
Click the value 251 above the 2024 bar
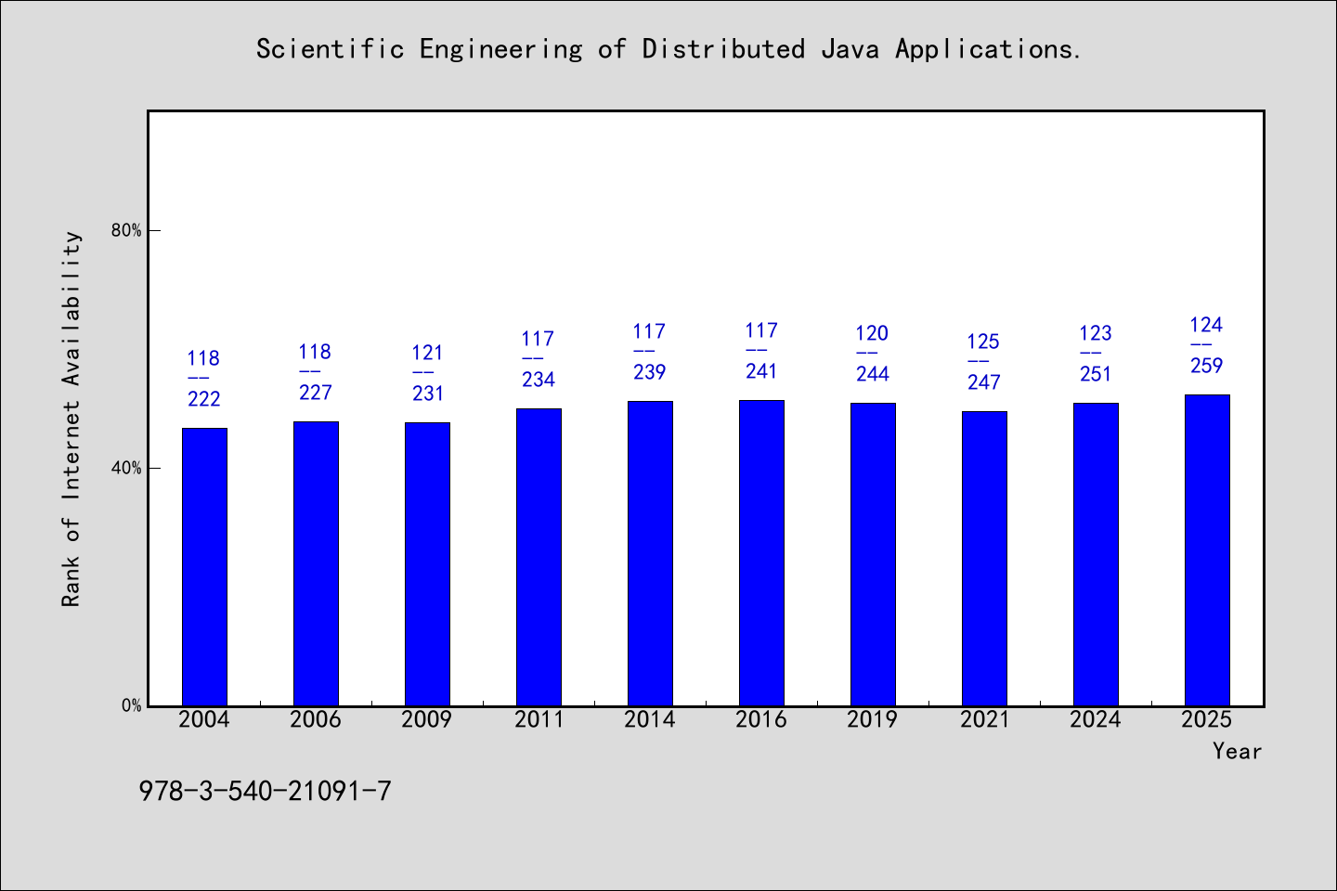pyautogui.click(x=1096, y=374)
